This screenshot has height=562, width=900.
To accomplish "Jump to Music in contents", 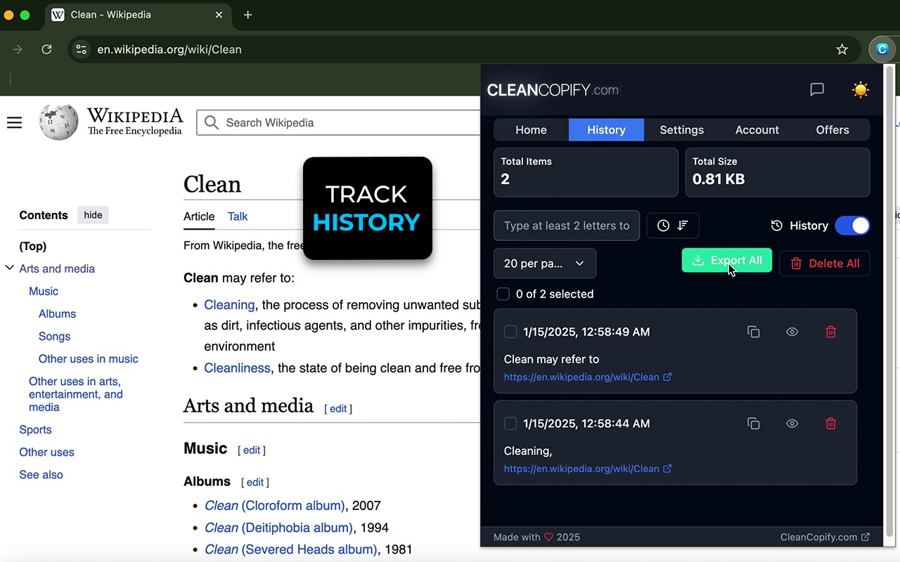I will (x=44, y=291).
